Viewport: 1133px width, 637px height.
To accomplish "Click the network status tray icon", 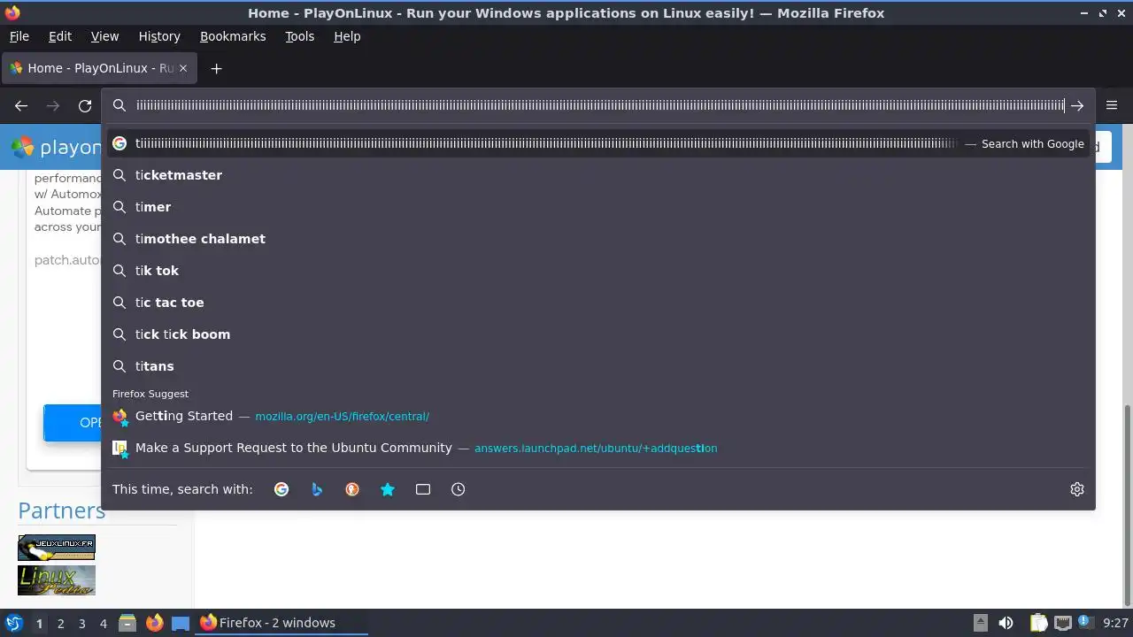I will click(1063, 623).
